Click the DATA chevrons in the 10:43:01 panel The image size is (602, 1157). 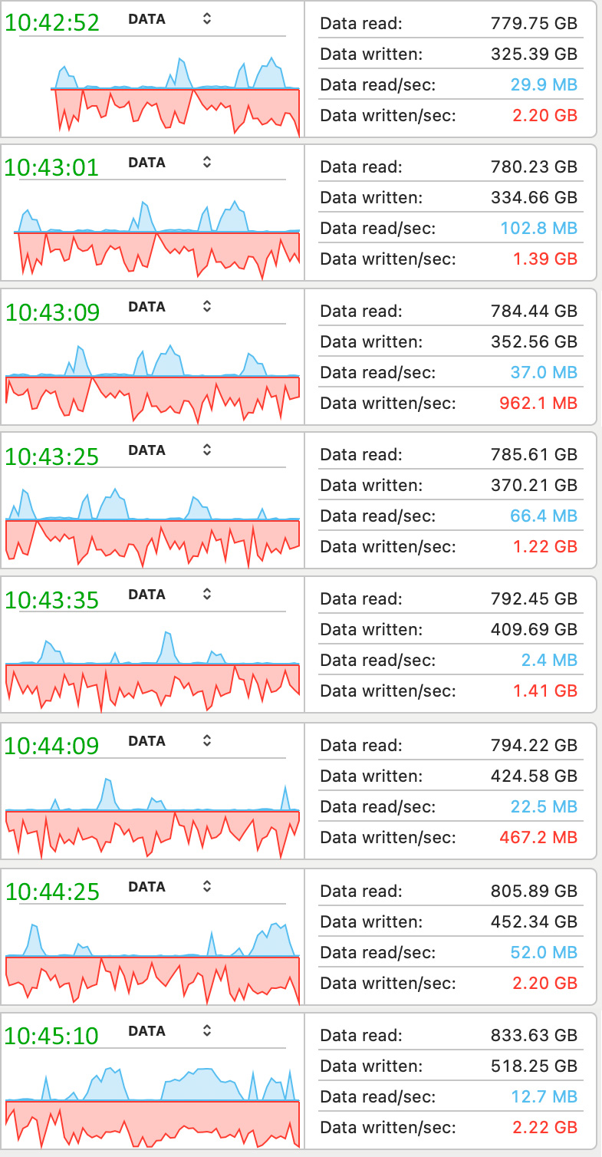pyautogui.click(x=206, y=163)
